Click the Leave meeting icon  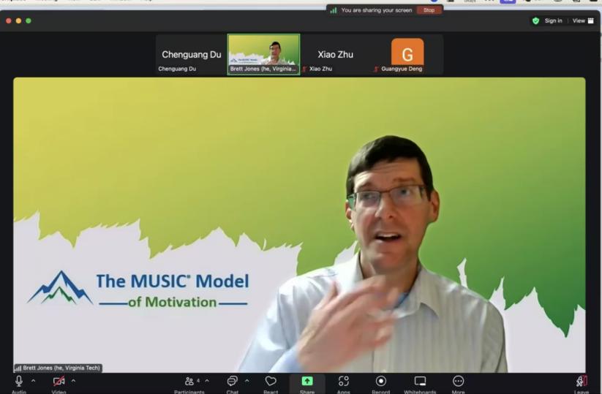pyautogui.click(x=582, y=382)
